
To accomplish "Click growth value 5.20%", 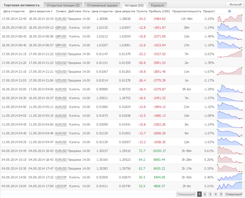I will (209, 160).
